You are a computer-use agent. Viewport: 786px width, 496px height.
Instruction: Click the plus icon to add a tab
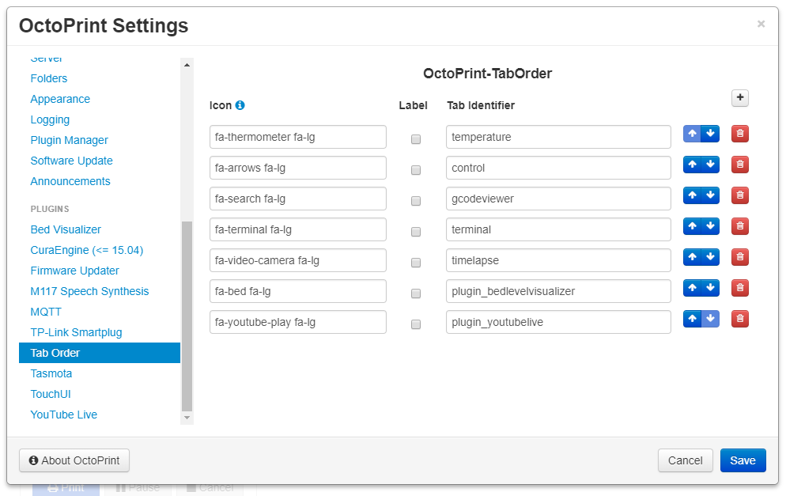(x=739, y=98)
